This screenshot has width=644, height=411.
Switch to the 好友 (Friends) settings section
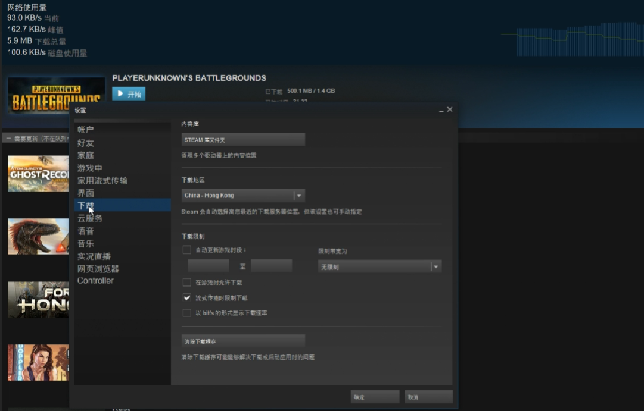click(x=86, y=143)
